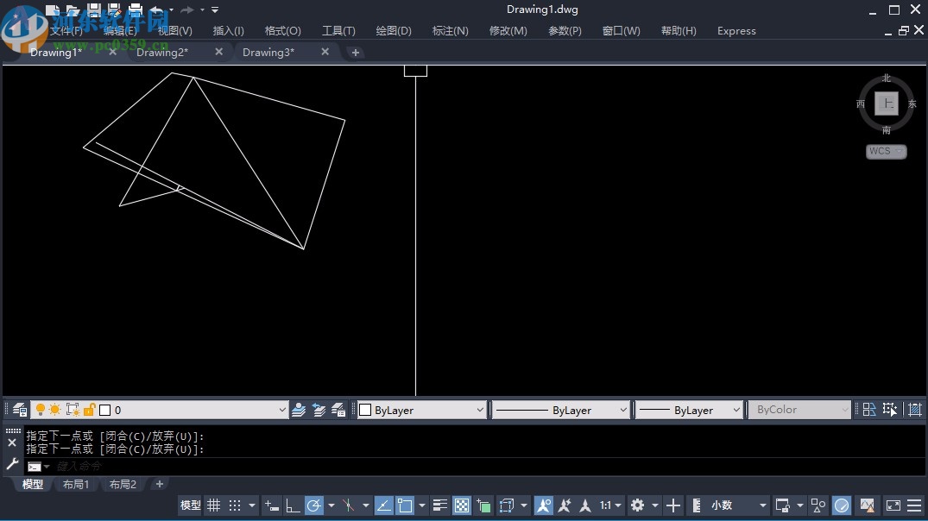Toggle the grid display icon

click(x=213, y=505)
